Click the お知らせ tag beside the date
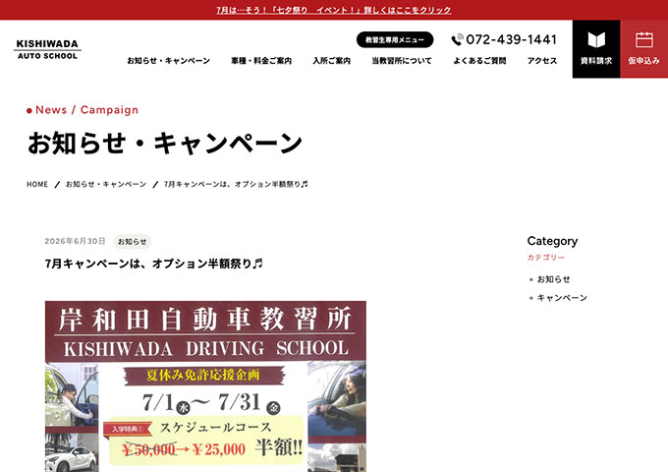Viewport: 668px width, 472px height. click(132, 241)
